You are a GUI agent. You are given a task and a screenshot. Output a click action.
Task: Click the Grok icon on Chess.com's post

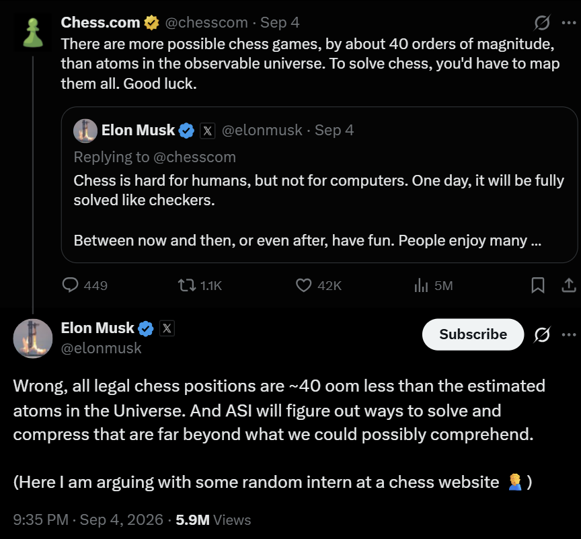pyautogui.click(x=542, y=23)
